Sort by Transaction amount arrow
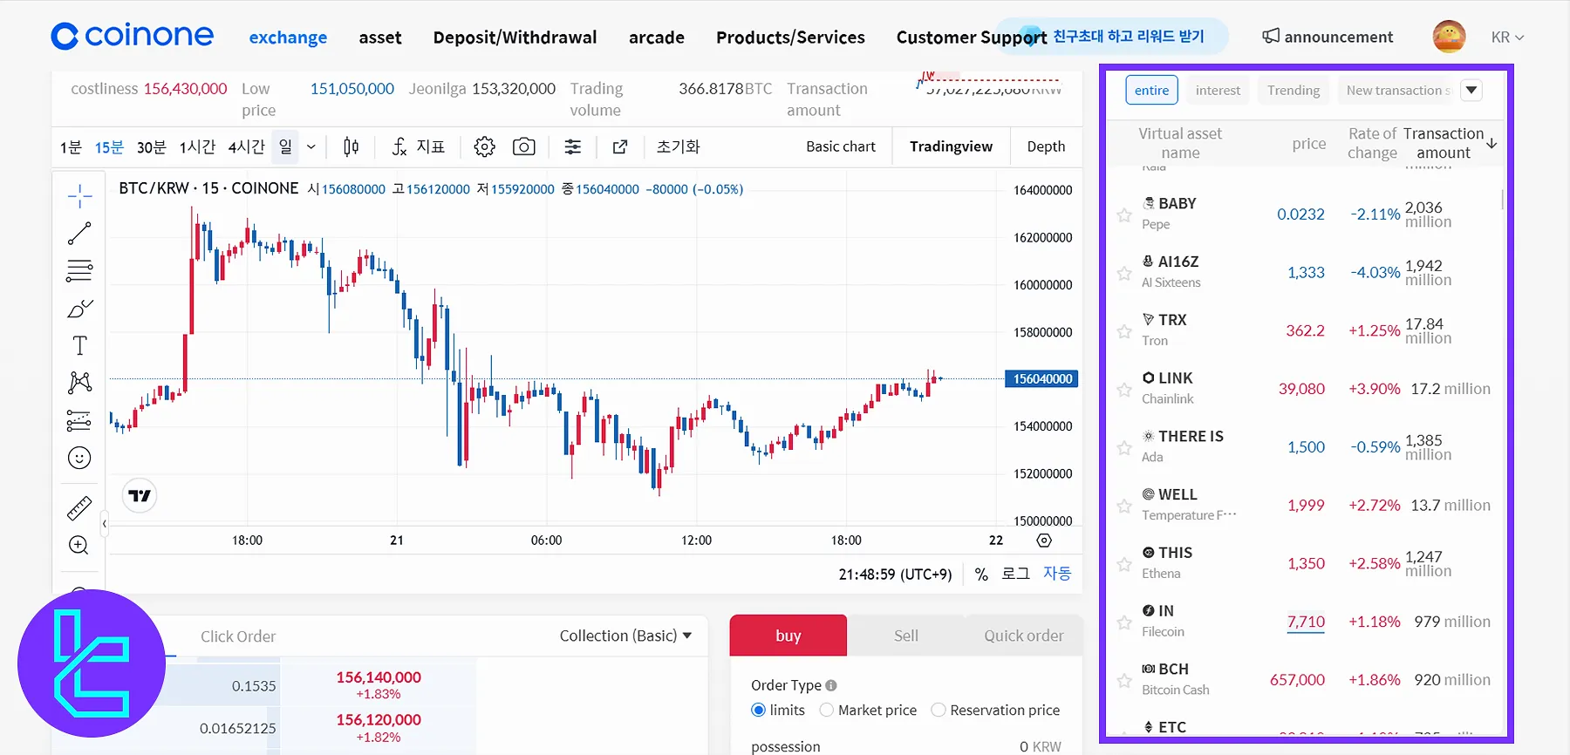1570x755 pixels. point(1492,143)
